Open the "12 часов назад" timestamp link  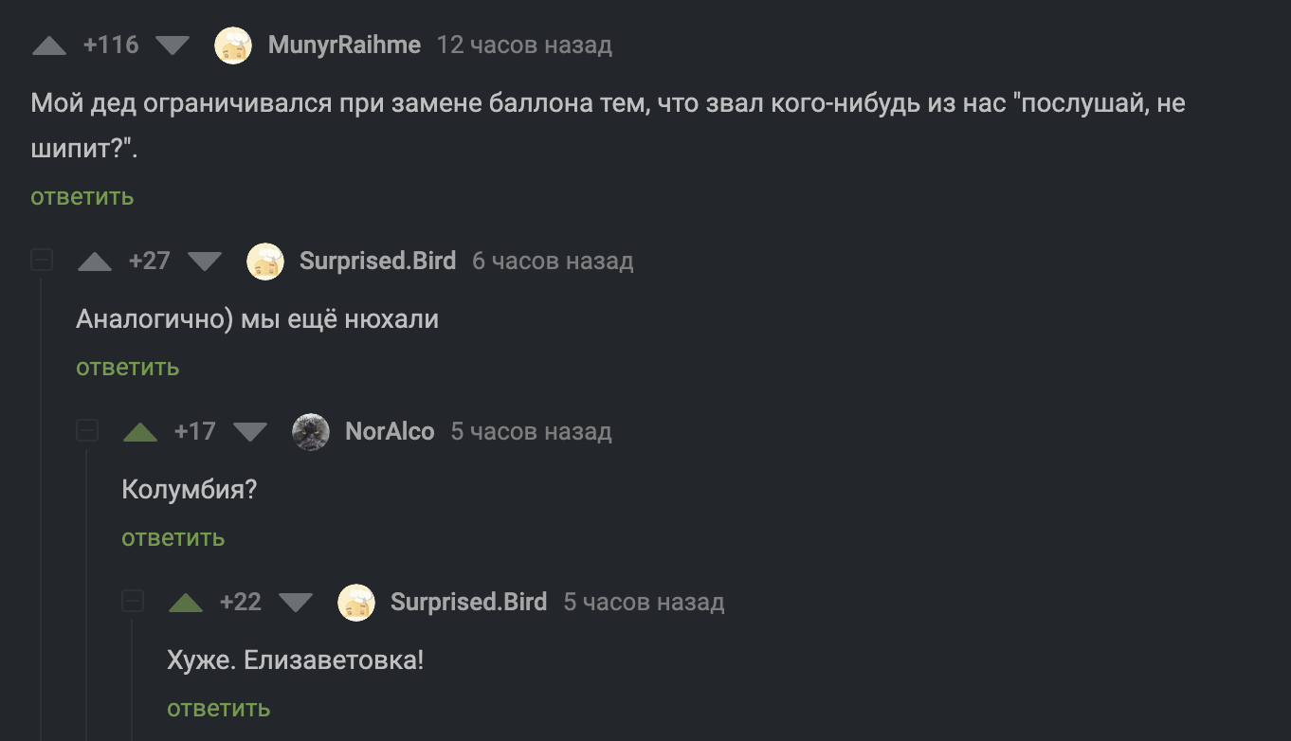point(524,45)
